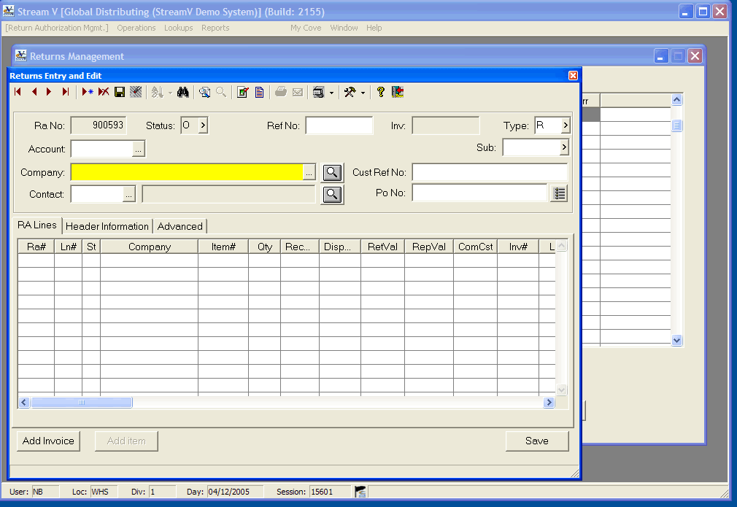Go to first record in toolbar

pyautogui.click(x=18, y=92)
